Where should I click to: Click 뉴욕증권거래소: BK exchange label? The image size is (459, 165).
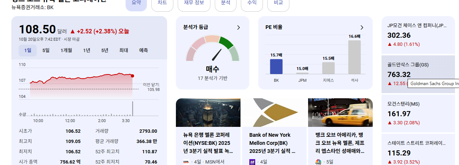pos(32,7)
